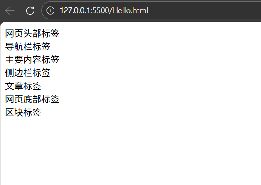Click the 网页底部标签 footer text
The image size is (261, 185).
click(32, 99)
